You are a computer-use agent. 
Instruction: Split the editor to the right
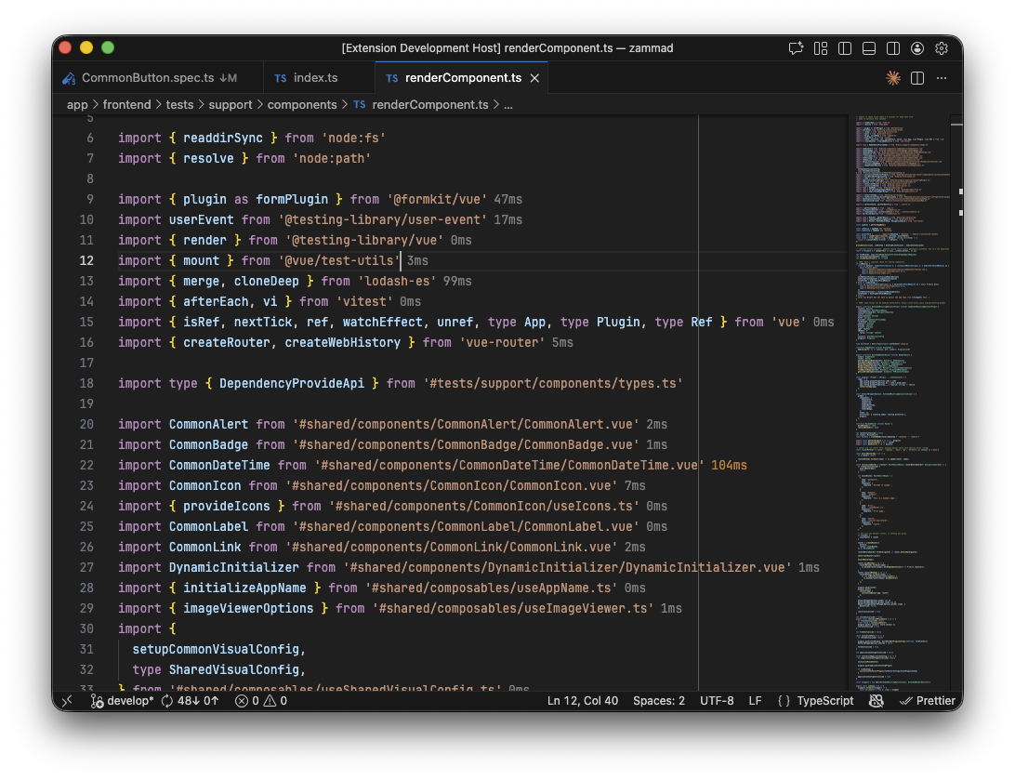point(917,78)
